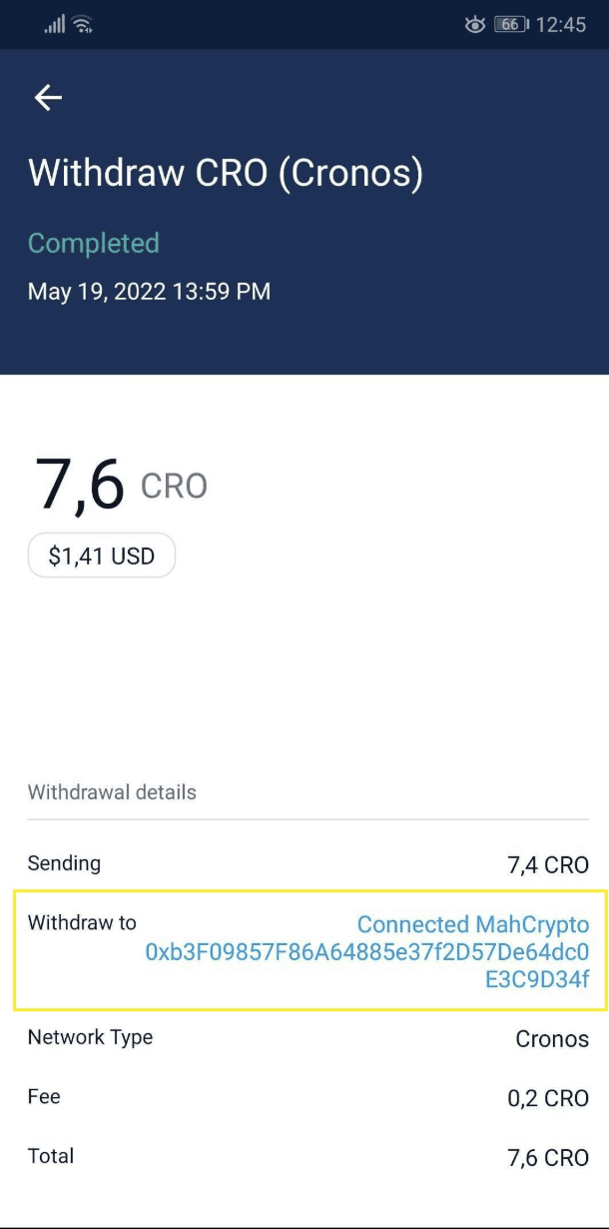Tap the May 19, 2022 timestamp

point(149,292)
